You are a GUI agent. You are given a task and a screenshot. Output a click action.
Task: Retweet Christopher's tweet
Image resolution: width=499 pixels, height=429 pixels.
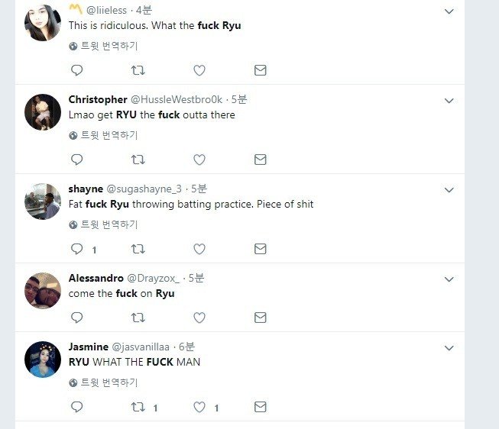coord(138,160)
